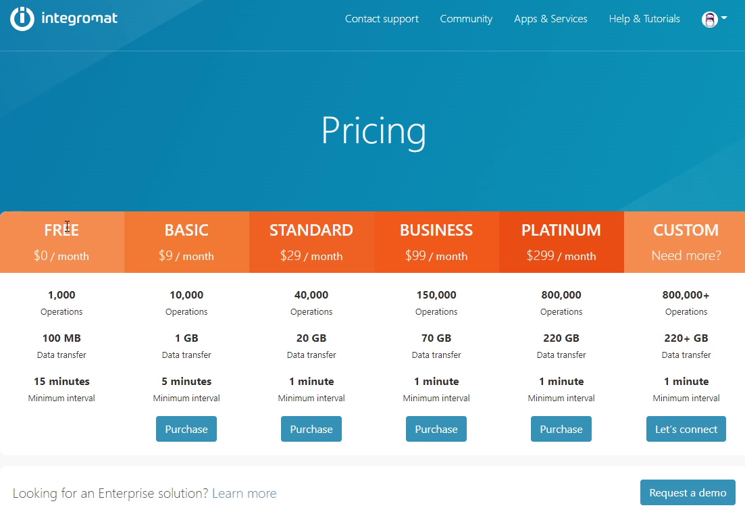Select the FREE plan column header

coord(61,230)
